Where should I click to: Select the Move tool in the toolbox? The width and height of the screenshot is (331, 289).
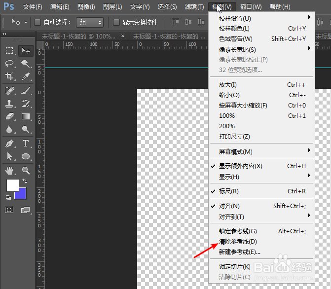click(26, 51)
